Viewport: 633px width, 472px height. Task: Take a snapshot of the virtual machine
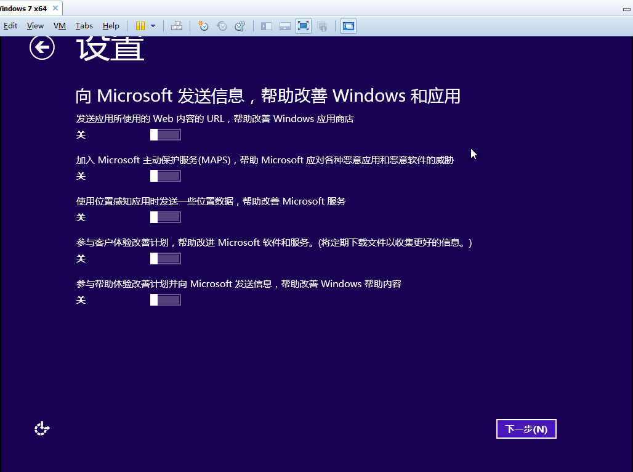[x=203, y=26]
